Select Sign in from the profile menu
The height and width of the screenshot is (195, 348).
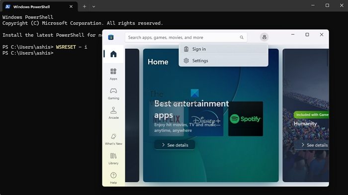tap(224, 49)
